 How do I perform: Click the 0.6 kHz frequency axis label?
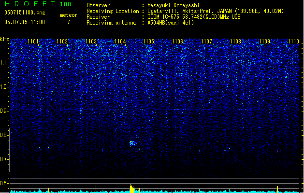4,183
